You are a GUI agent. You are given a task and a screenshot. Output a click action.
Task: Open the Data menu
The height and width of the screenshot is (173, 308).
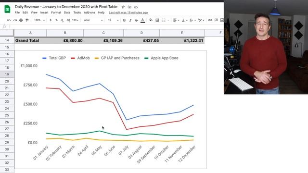point(67,12)
